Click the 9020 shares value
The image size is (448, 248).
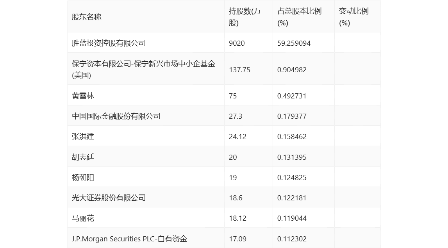click(237, 43)
